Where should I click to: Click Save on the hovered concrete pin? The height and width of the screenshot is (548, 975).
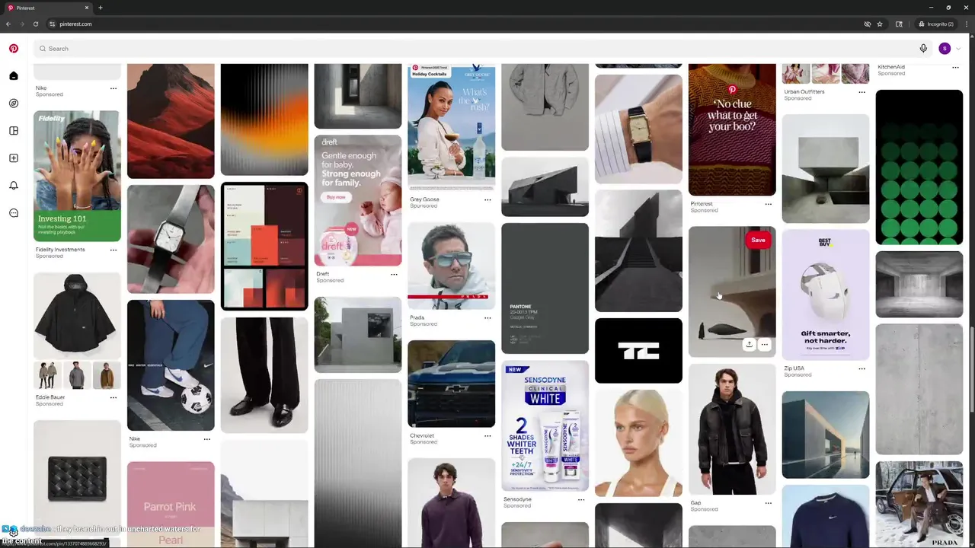coord(758,240)
